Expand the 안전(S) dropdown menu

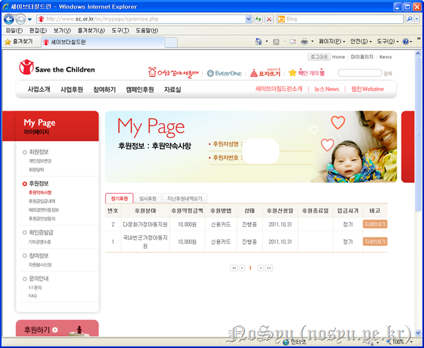tap(362, 42)
